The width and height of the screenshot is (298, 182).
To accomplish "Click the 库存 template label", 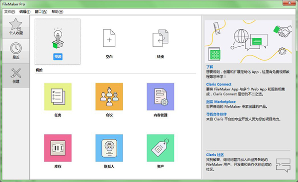I will click(58, 167).
